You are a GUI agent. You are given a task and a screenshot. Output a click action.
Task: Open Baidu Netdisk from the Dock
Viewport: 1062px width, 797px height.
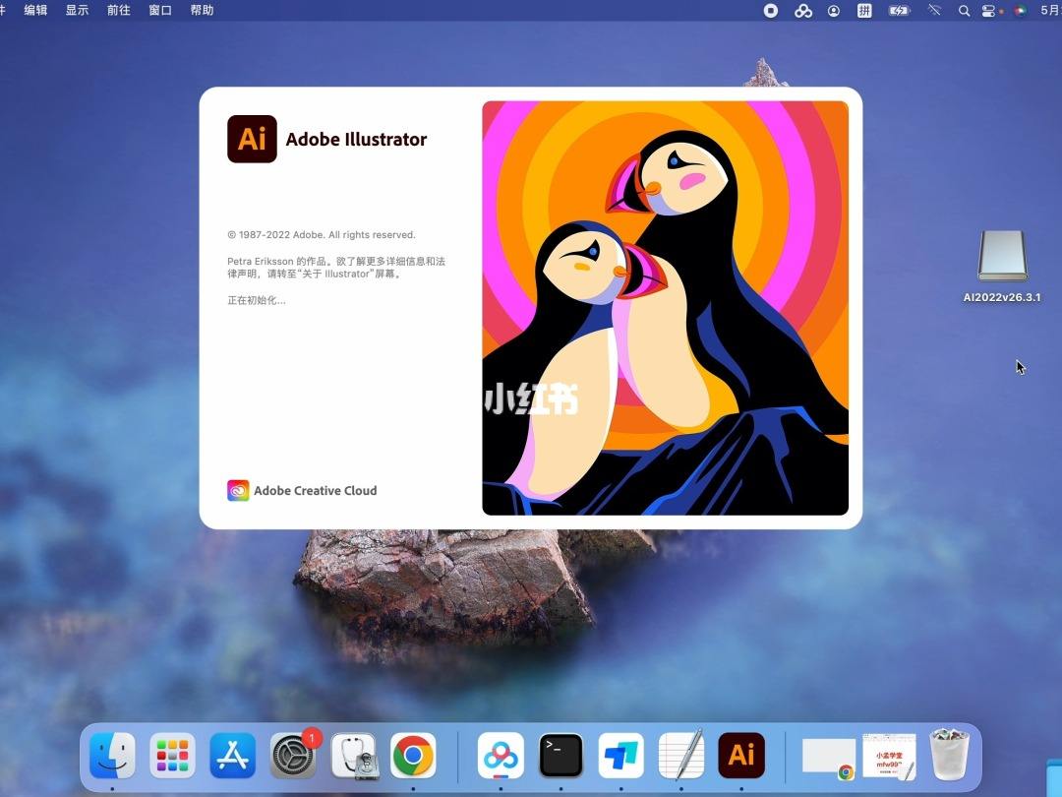pos(501,755)
